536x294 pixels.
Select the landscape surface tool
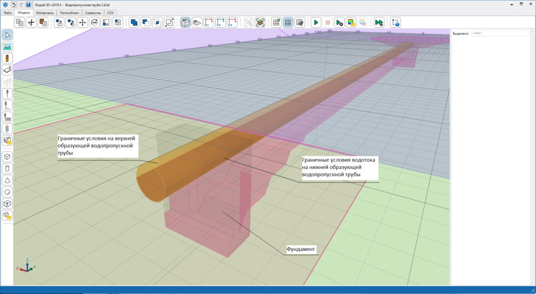pos(7,47)
